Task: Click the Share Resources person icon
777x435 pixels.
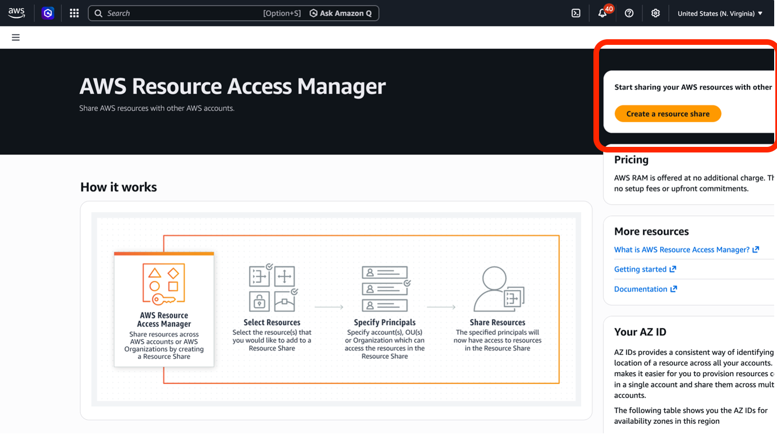Action: tap(499, 289)
